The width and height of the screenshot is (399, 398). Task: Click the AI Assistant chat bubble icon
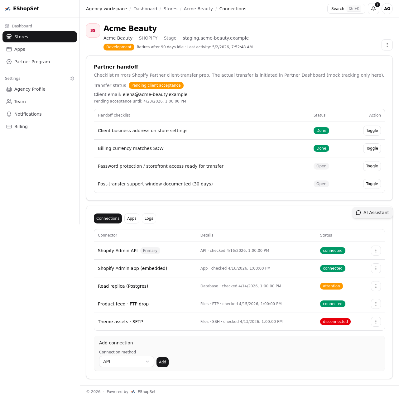(358, 213)
